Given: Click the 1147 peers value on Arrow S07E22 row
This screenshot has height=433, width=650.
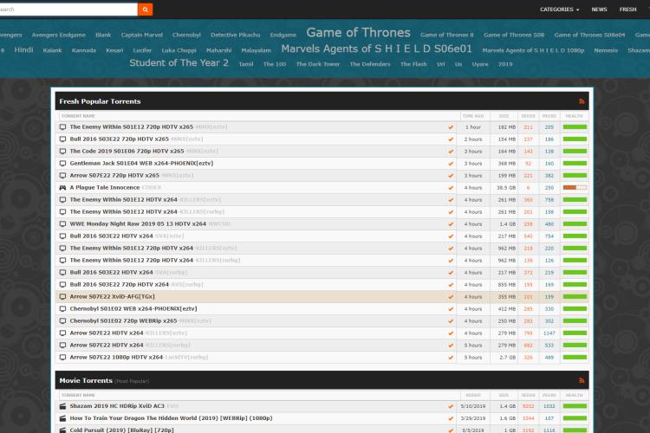Looking at the screenshot, I should [549, 333].
